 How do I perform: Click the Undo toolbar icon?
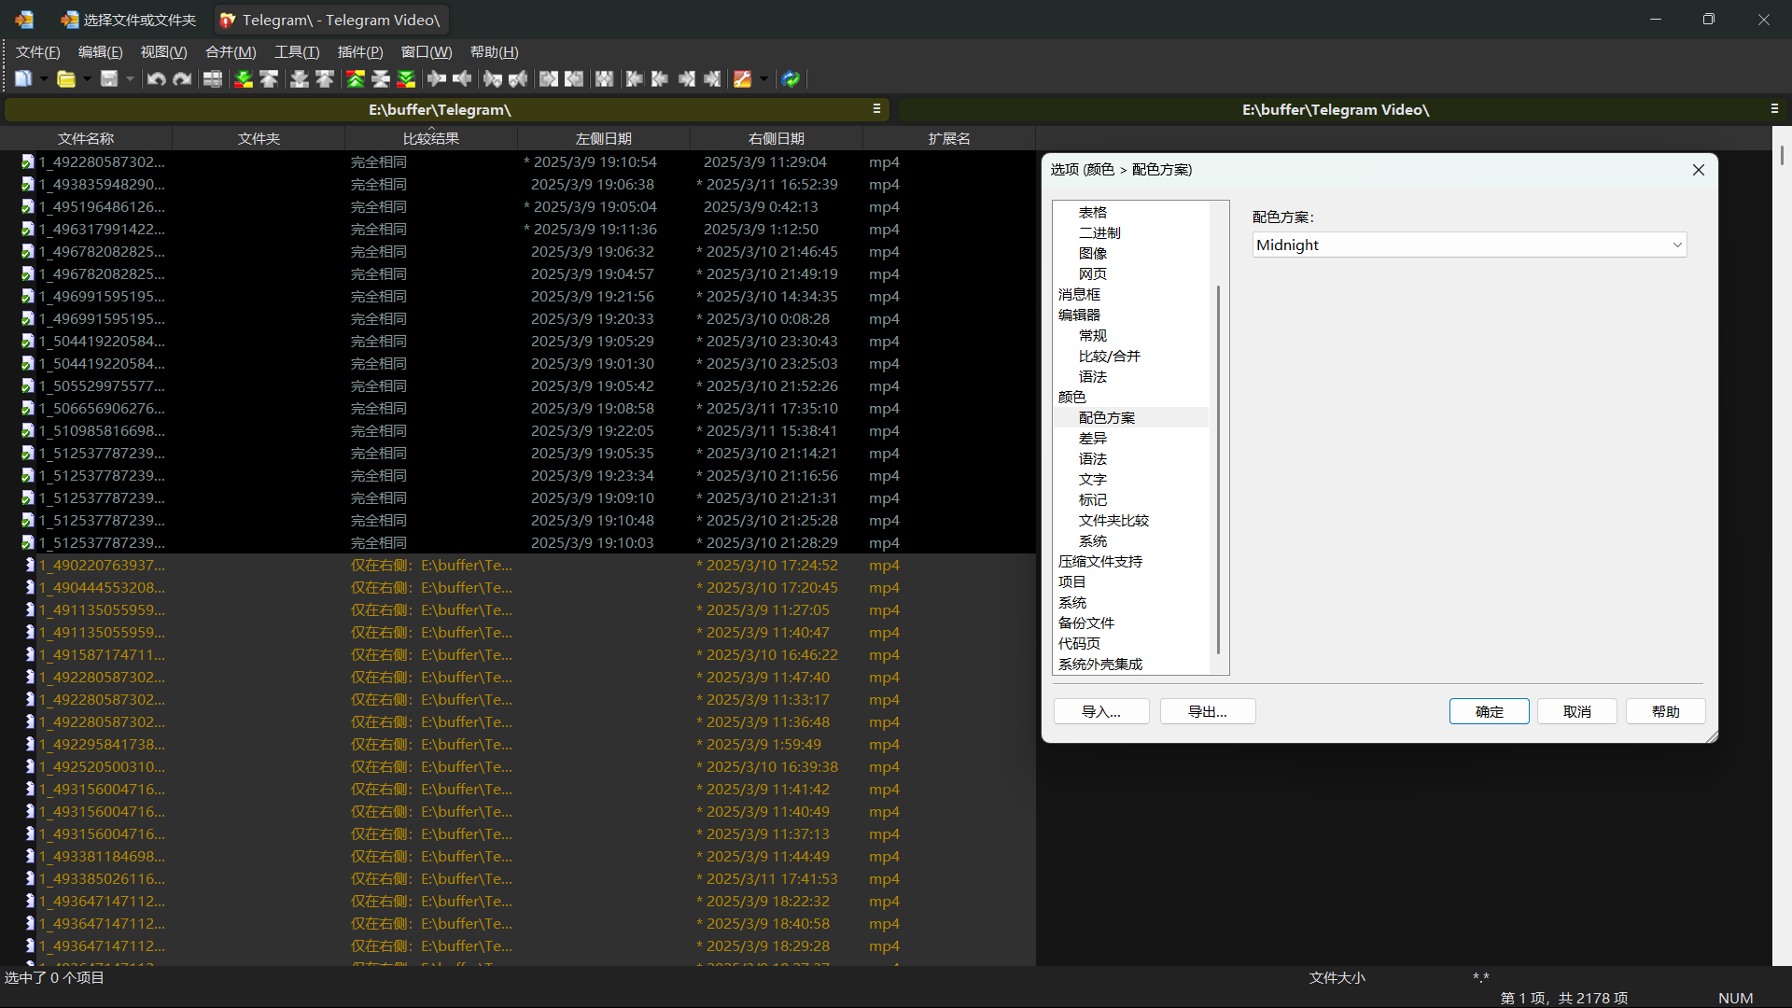click(156, 78)
